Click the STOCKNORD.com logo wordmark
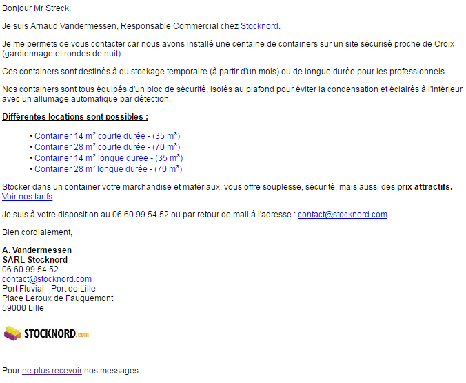Screen dimensions: 466x383 57,333
